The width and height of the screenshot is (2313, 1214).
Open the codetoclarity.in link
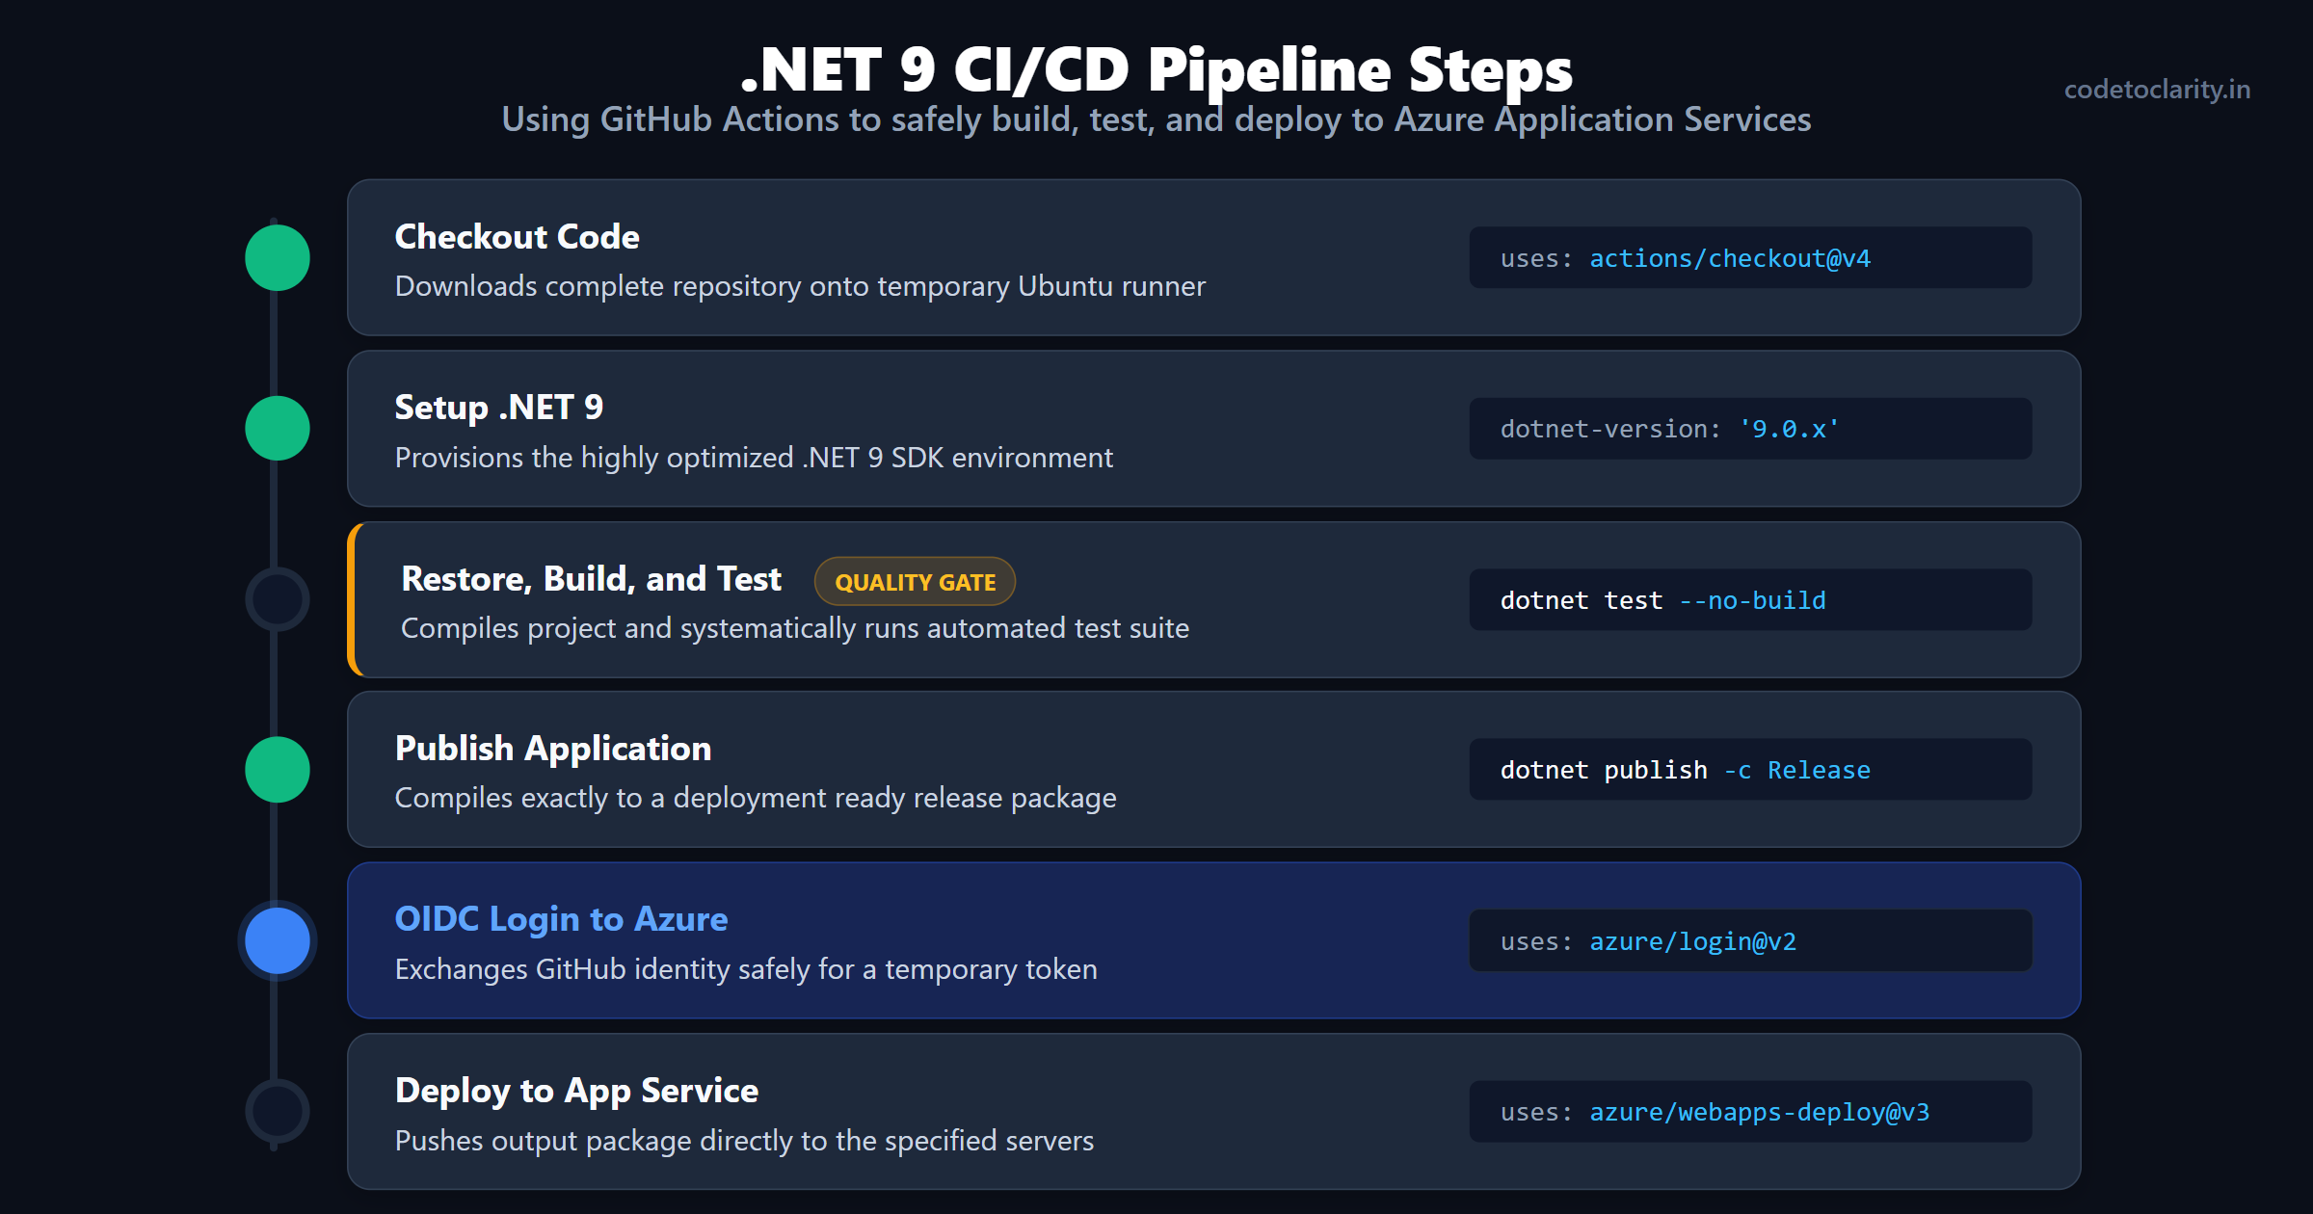[2157, 90]
